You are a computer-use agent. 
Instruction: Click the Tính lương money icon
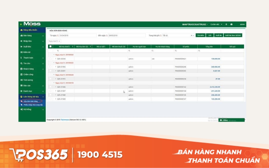click(x=22, y=80)
